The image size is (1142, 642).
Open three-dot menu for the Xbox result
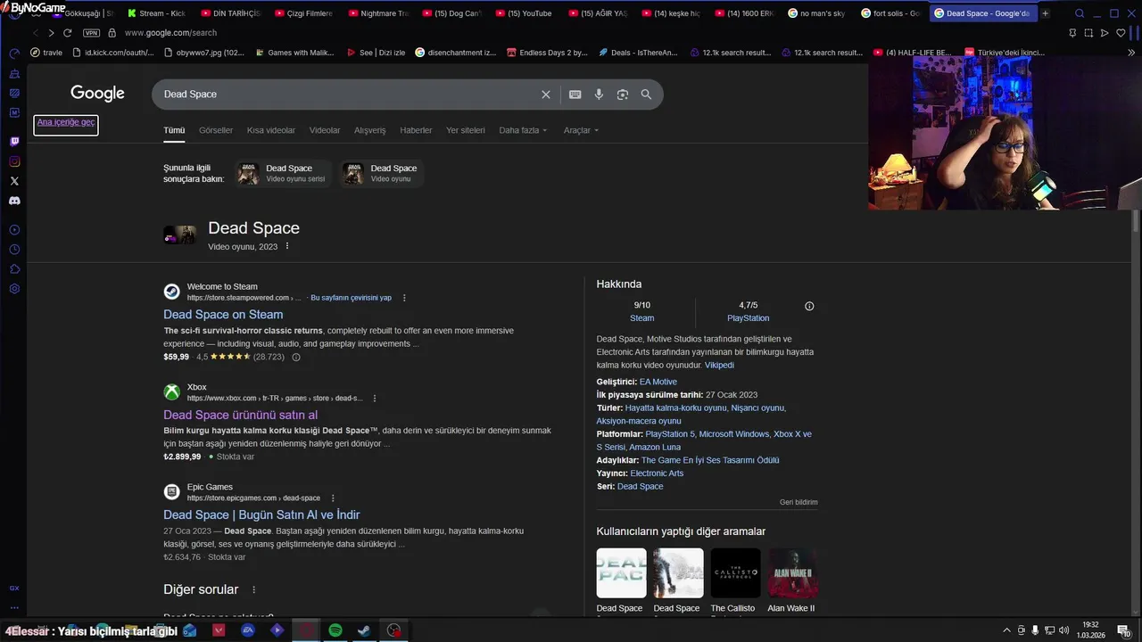pyautogui.click(x=375, y=399)
